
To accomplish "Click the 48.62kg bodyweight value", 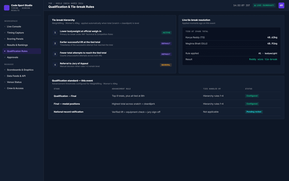I will (272, 37).
